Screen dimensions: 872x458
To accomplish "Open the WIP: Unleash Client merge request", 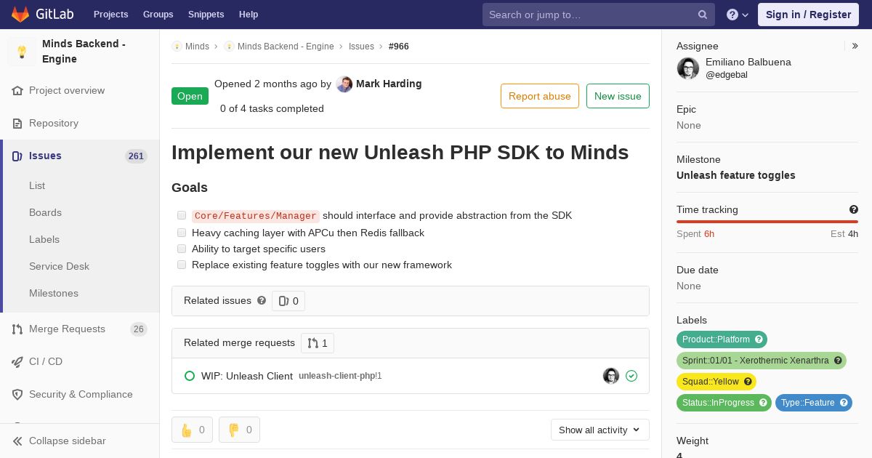I will [247, 376].
